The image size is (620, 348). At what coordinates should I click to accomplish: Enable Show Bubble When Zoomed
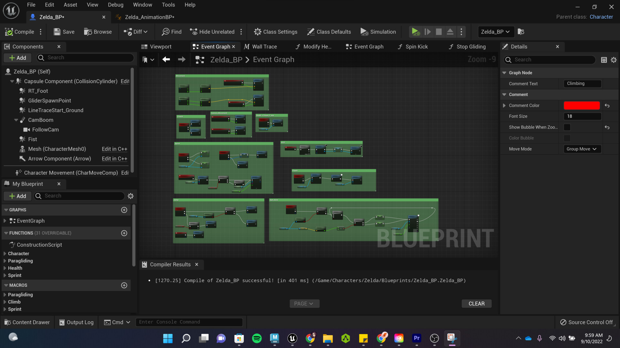click(x=567, y=127)
